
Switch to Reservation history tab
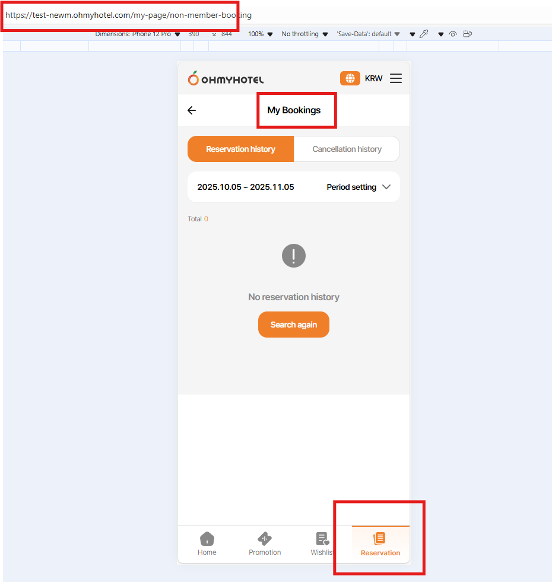(x=241, y=149)
